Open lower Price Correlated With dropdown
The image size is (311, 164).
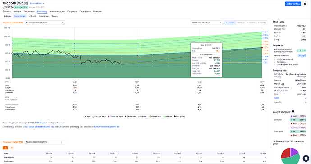(x=45, y=142)
